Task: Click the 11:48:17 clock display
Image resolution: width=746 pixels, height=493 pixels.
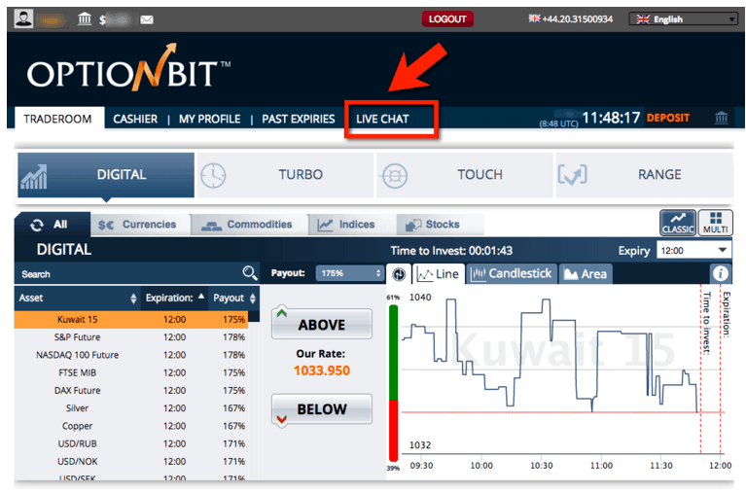Action: click(x=612, y=118)
